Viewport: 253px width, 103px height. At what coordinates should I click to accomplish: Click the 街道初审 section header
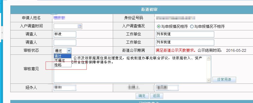click(149, 10)
